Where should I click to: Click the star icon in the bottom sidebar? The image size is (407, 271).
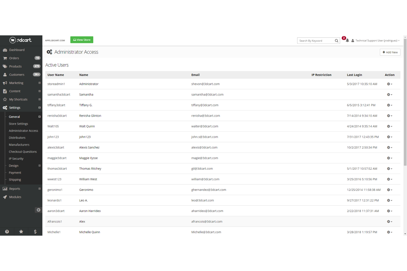21,231
